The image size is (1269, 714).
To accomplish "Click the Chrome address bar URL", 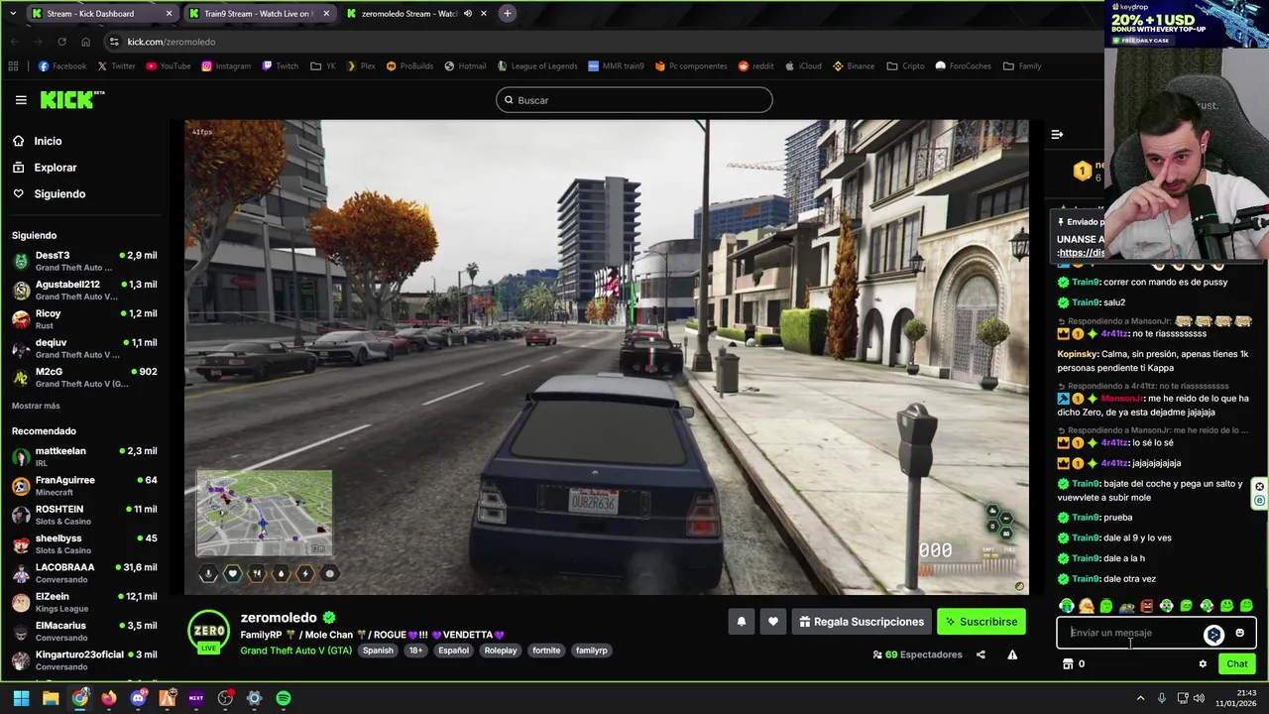I will click(171, 42).
